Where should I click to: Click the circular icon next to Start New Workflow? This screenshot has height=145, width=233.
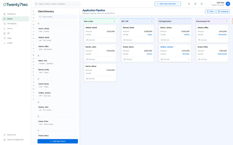(x=189, y=4)
